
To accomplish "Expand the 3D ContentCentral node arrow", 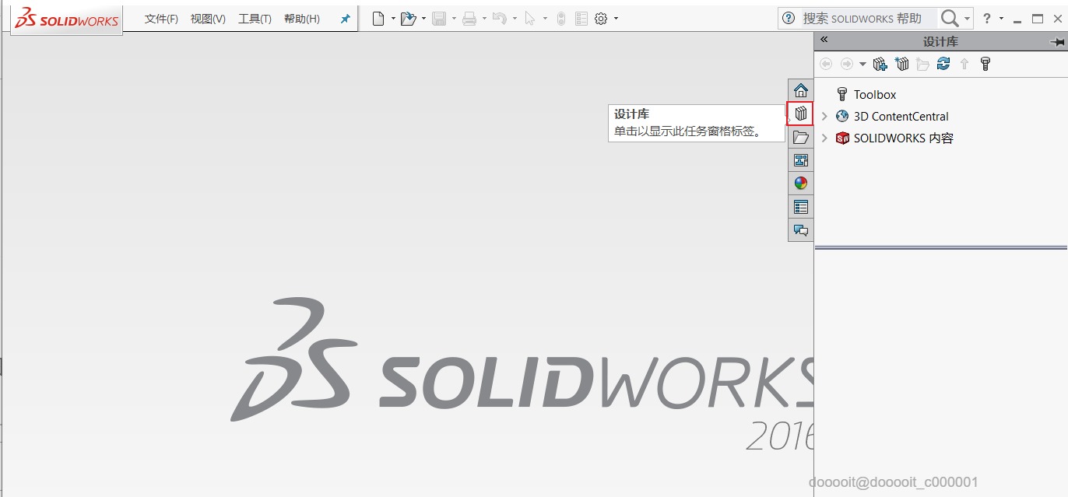I will (825, 116).
